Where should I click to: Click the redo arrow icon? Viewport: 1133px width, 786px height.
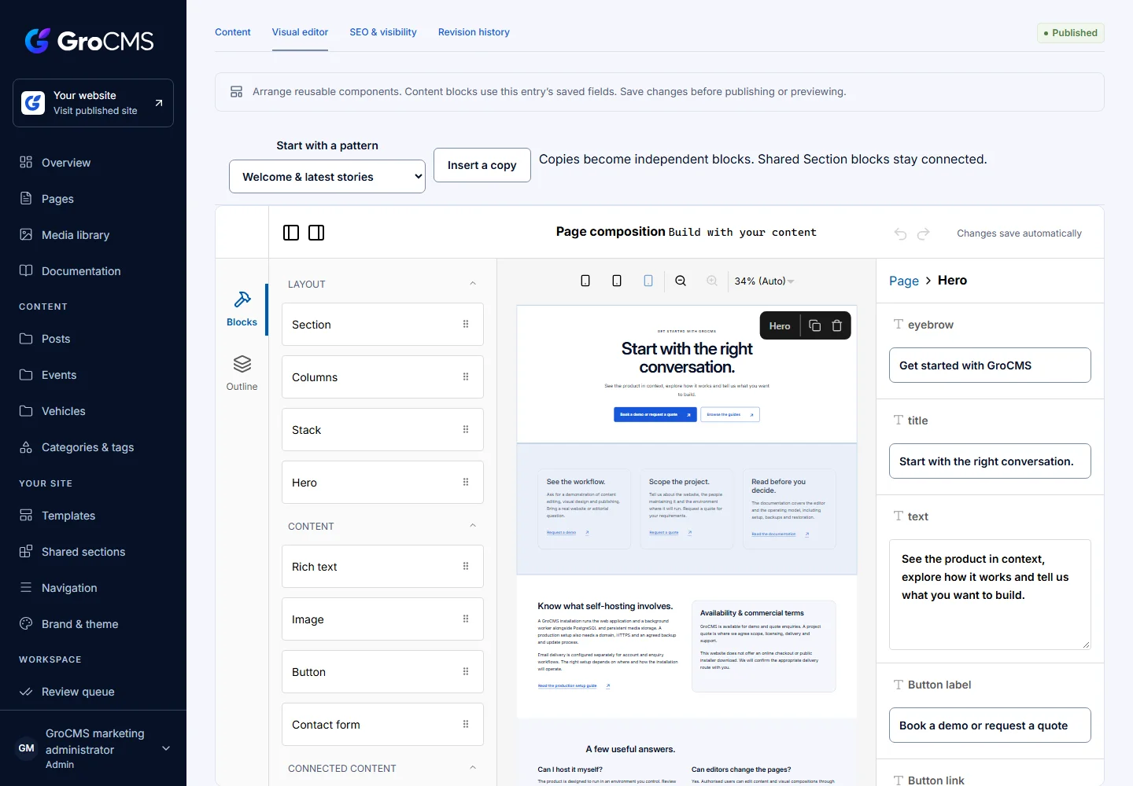pyautogui.click(x=924, y=233)
